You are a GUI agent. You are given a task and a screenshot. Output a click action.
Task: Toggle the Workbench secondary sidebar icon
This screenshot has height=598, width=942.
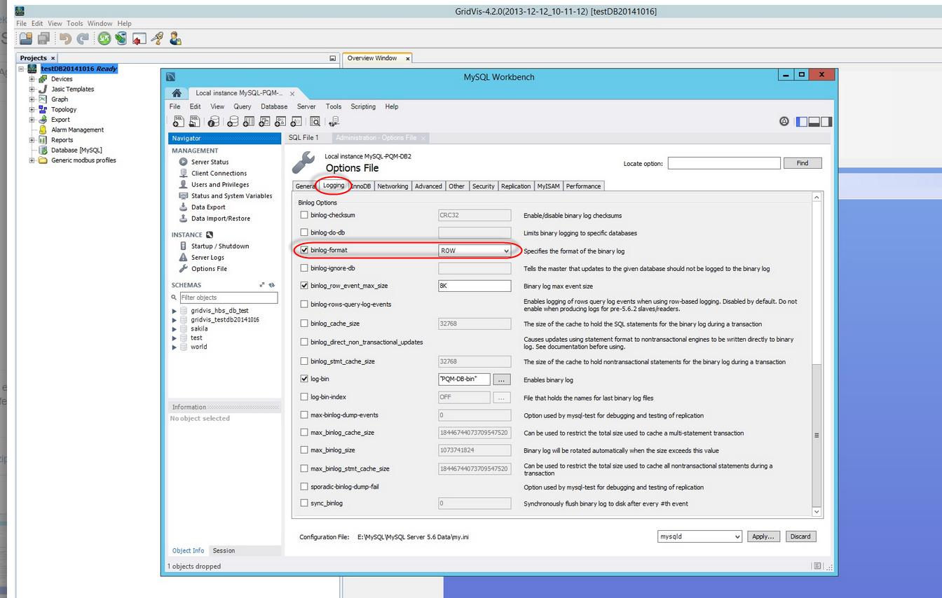click(x=826, y=122)
